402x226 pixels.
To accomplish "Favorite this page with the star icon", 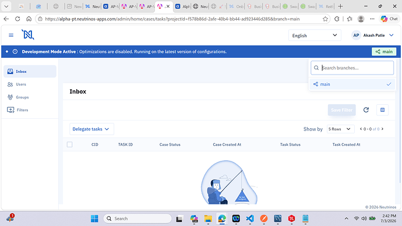I will (325, 19).
